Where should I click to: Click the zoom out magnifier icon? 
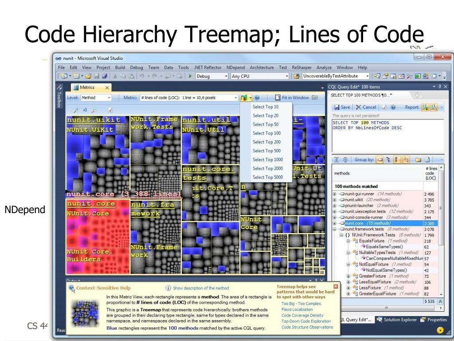point(94,110)
